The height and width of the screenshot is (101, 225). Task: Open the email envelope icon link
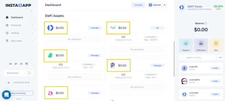(x=10, y=64)
